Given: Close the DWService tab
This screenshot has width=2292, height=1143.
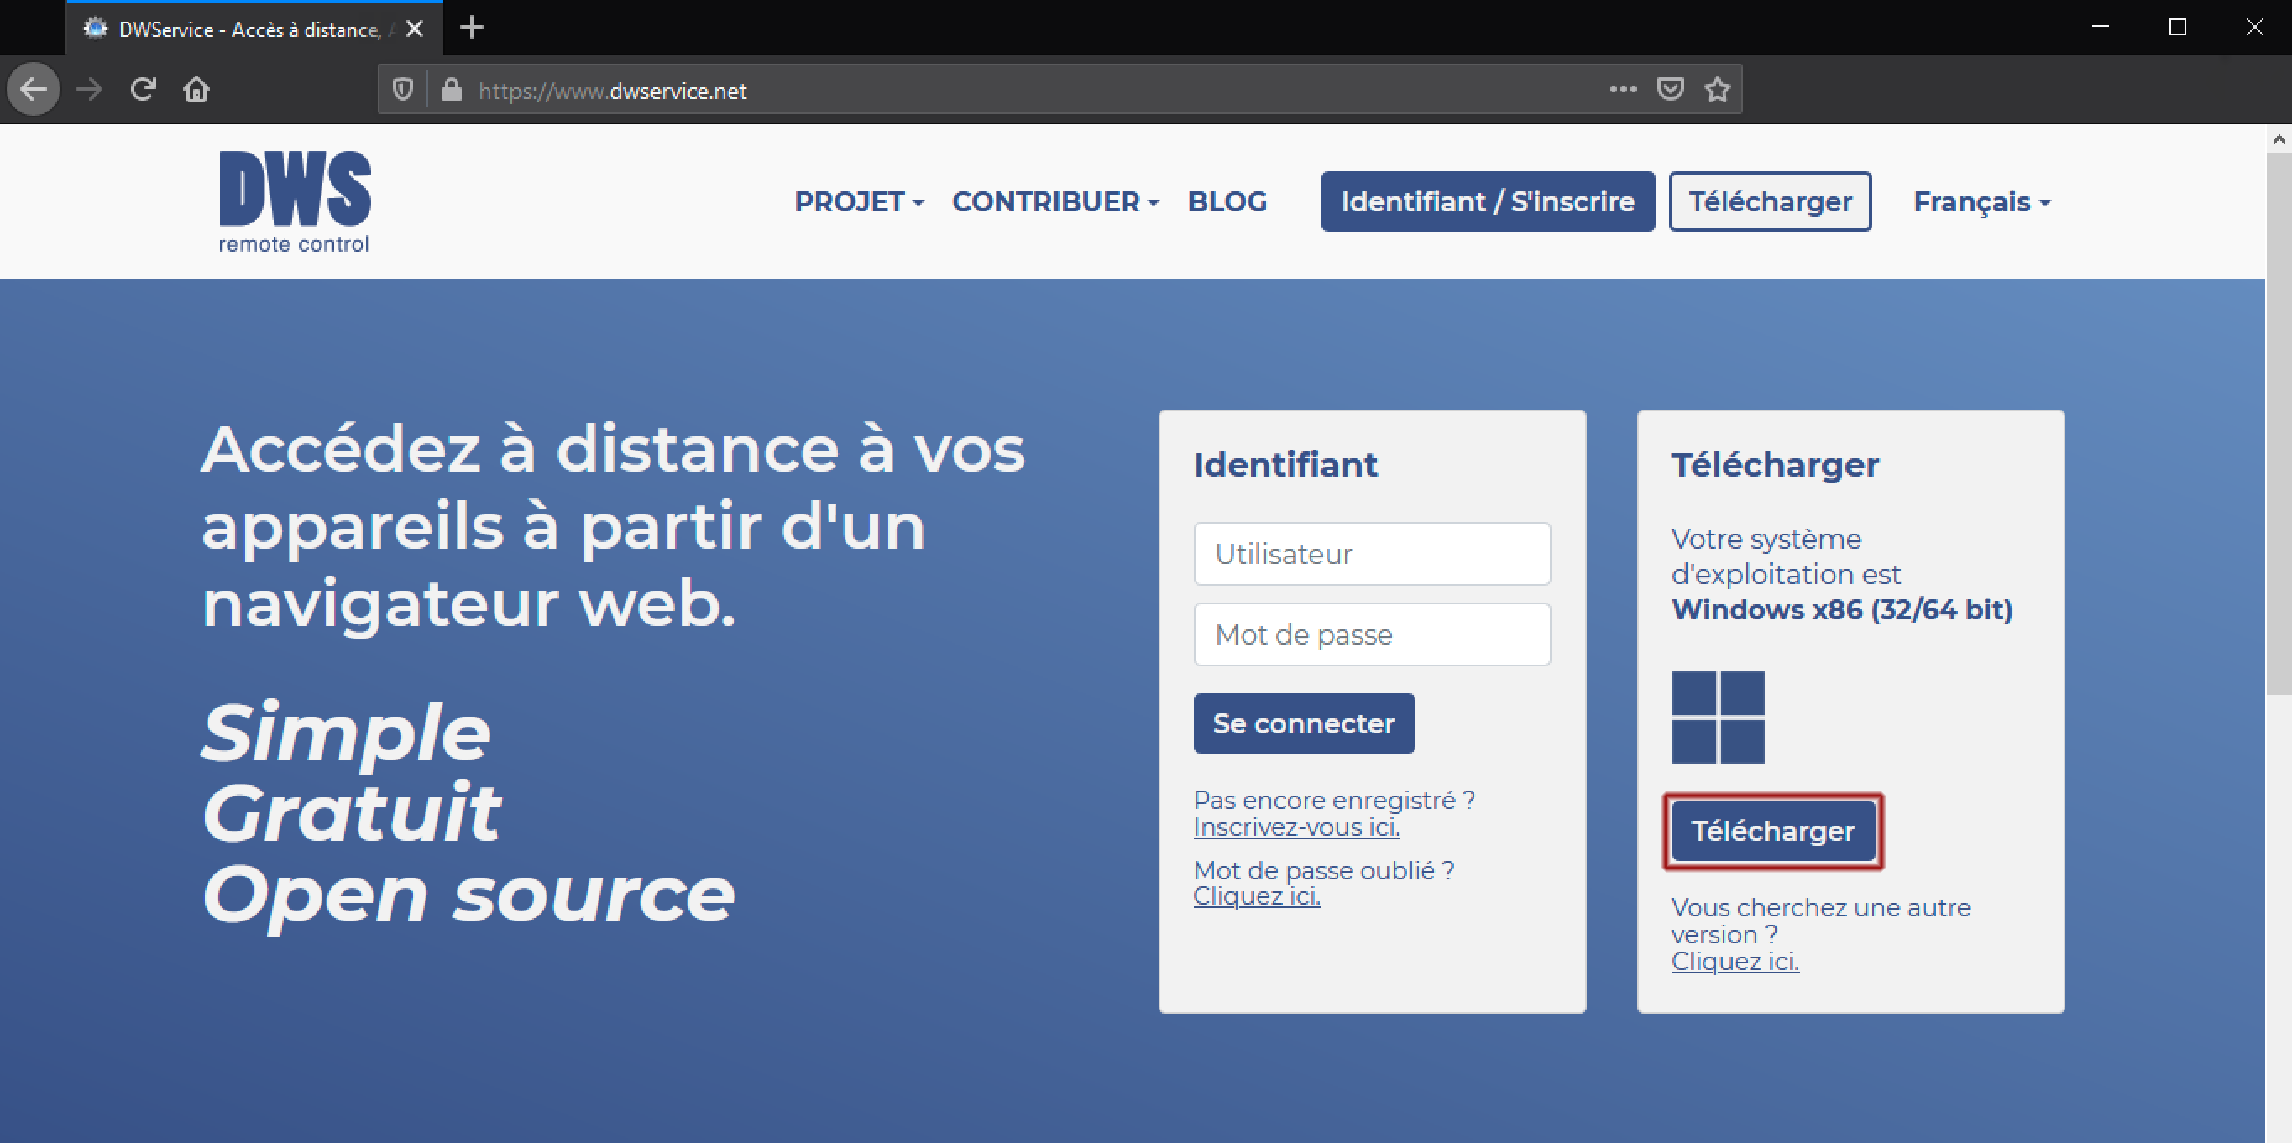Looking at the screenshot, I should (x=415, y=29).
